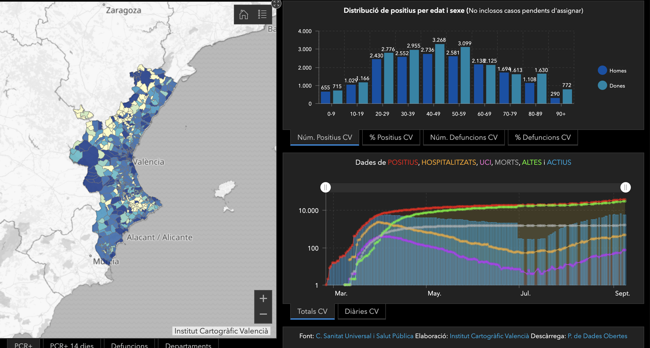The width and height of the screenshot is (650, 348).
Task: Follow the P. de Dades Obertes link
Action: click(597, 336)
